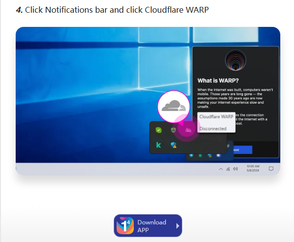Image resolution: width=294 pixels, height=242 pixels.
Task: Click the step 4 heading text
Action: tap(112, 10)
